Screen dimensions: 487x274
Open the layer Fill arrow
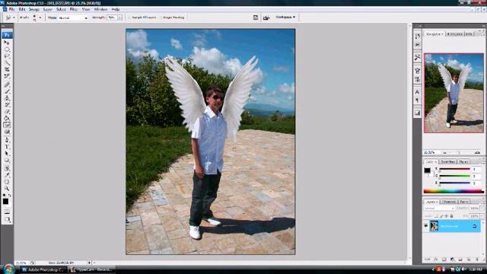click(x=482, y=216)
